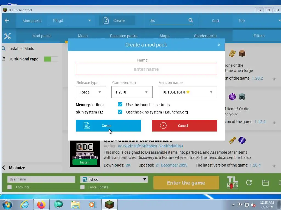Viewport: 281px width, 210px height.
Task: Check the Accounts checkbox
Action: [10, 187]
